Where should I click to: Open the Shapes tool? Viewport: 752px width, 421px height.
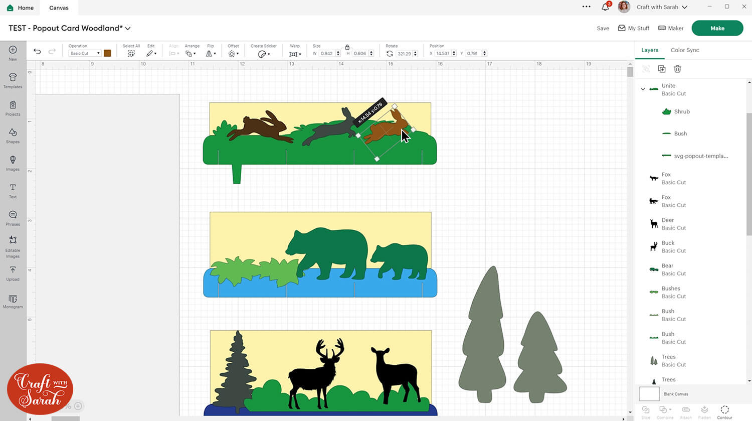[x=13, y=135]
